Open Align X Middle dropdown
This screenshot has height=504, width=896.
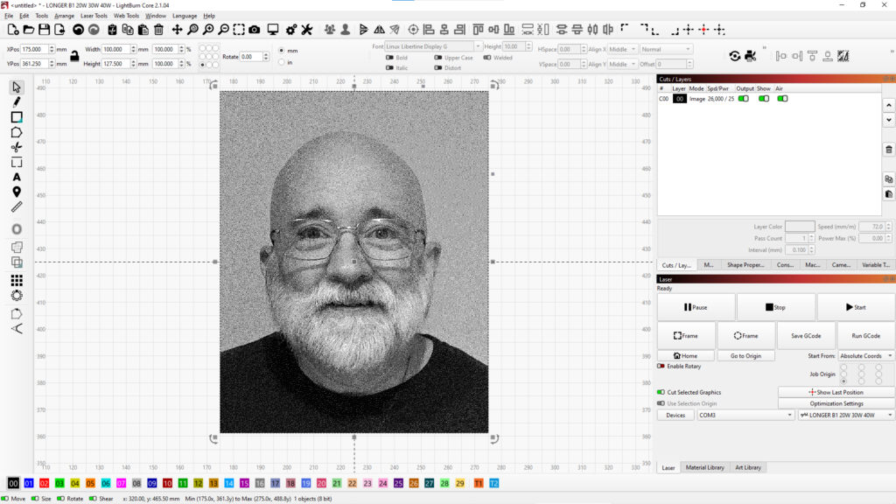pos(622,49)
